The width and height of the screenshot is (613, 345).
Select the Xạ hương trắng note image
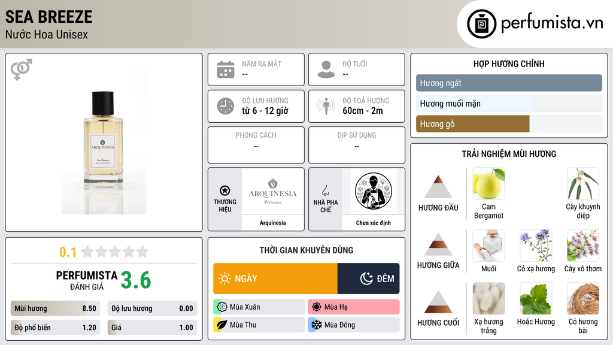point(488,299)
